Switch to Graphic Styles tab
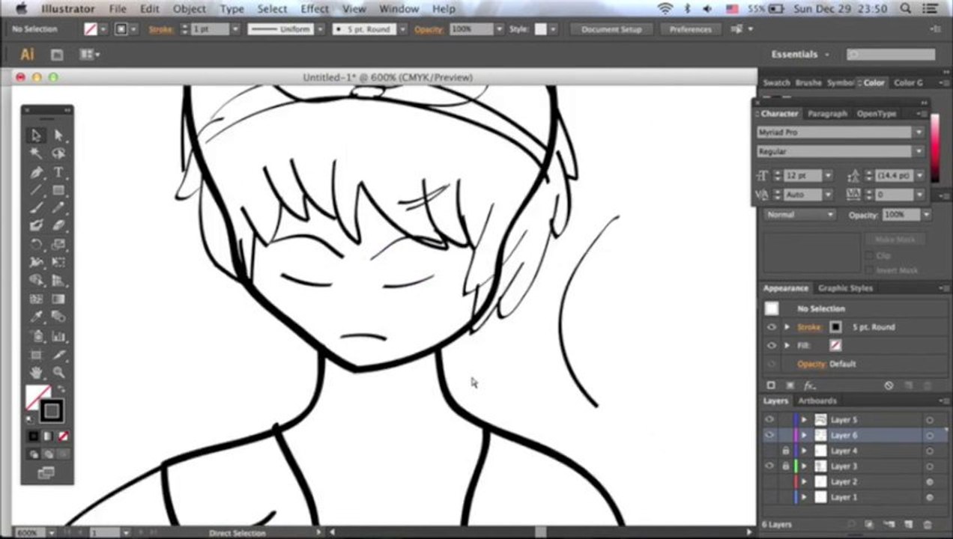This screenshot has width=953, height=539. [x=845, y=288]
